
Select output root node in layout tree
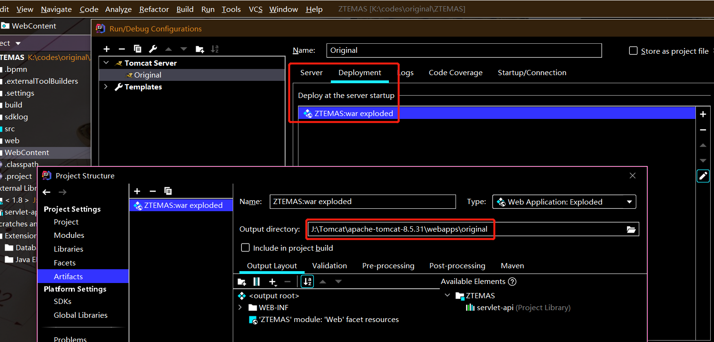point(274,296)
